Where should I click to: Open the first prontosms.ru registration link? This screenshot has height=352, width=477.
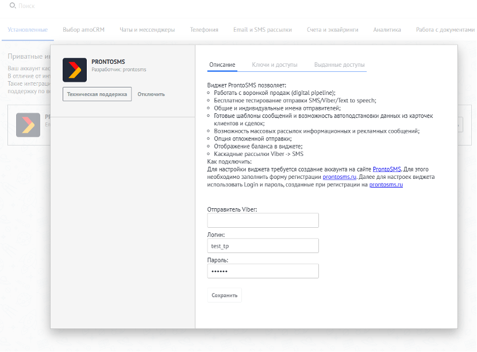tap(340, 177)
